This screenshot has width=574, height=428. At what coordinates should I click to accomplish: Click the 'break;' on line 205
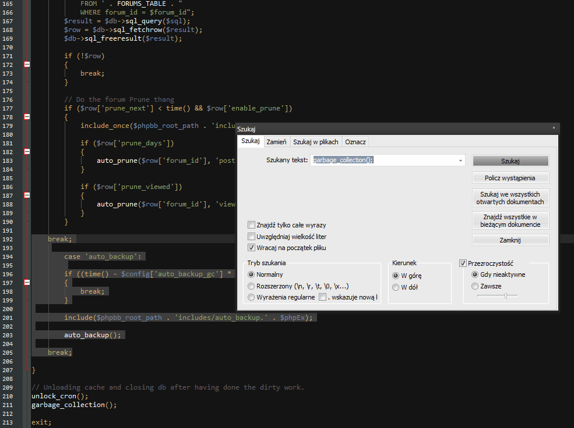59,352
